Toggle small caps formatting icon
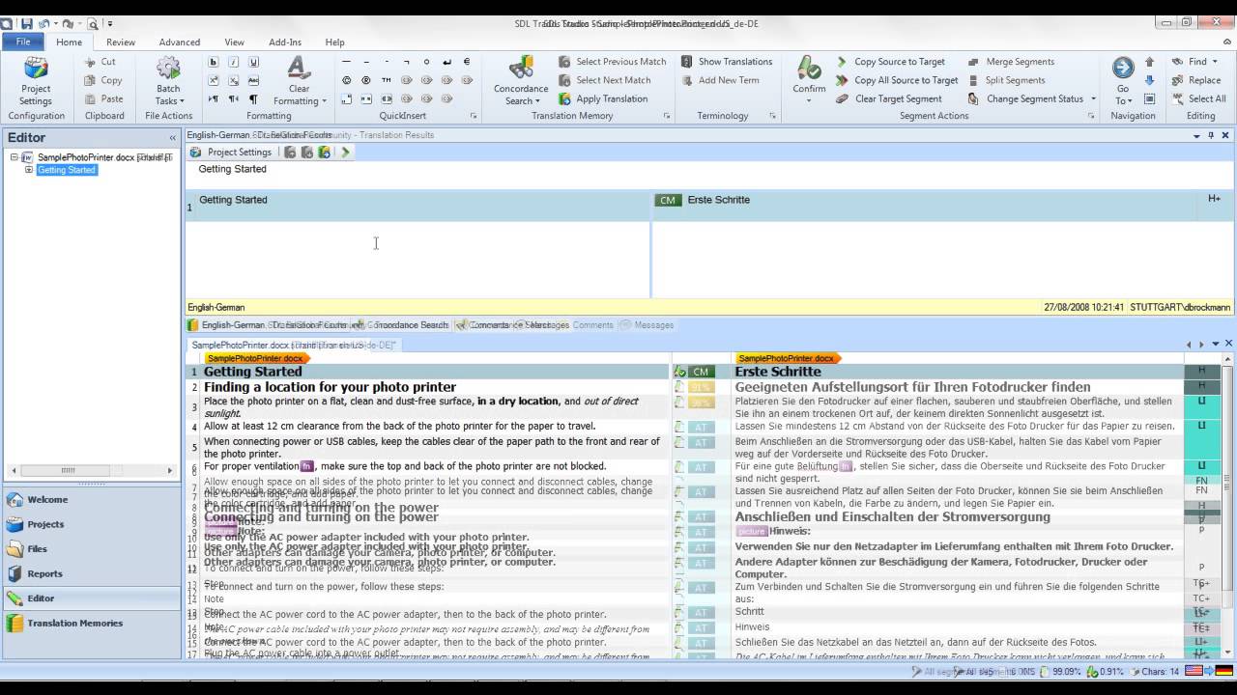The image size is (1237, 695). (253, 80)
